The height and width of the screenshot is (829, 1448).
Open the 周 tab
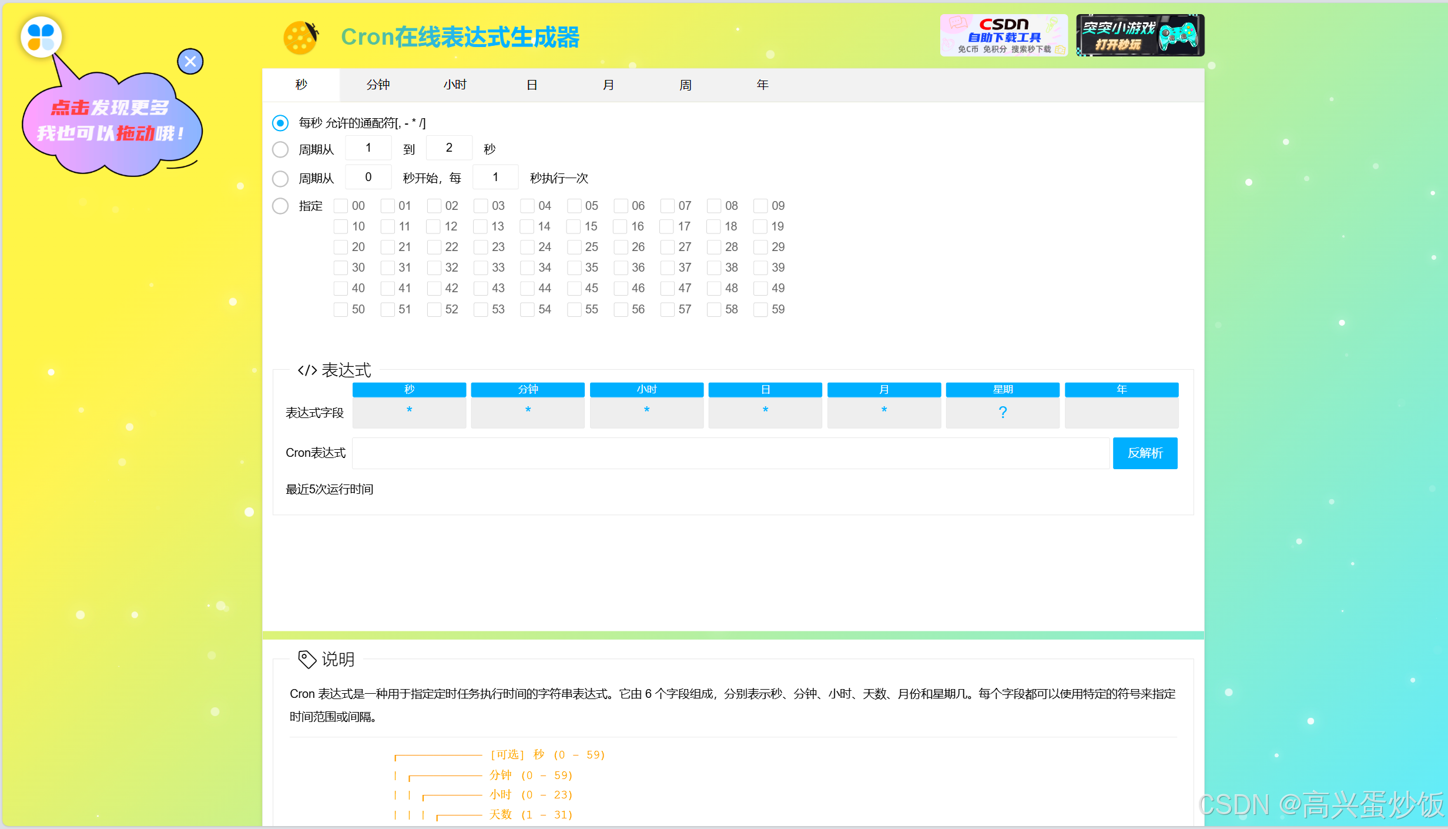[x=685, y=85]
